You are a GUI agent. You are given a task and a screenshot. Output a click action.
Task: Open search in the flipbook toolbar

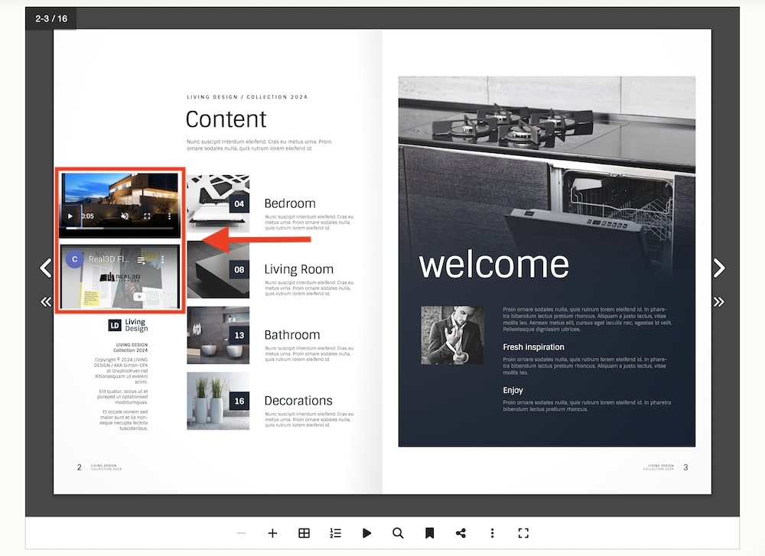pyautogui.click(x=398, y=533)
